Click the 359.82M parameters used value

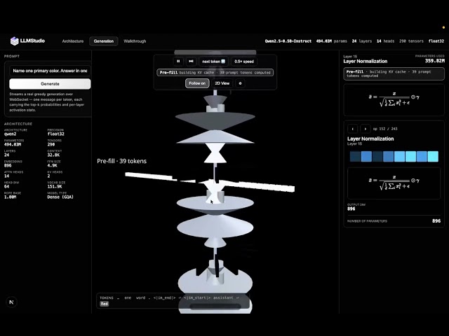435,61
